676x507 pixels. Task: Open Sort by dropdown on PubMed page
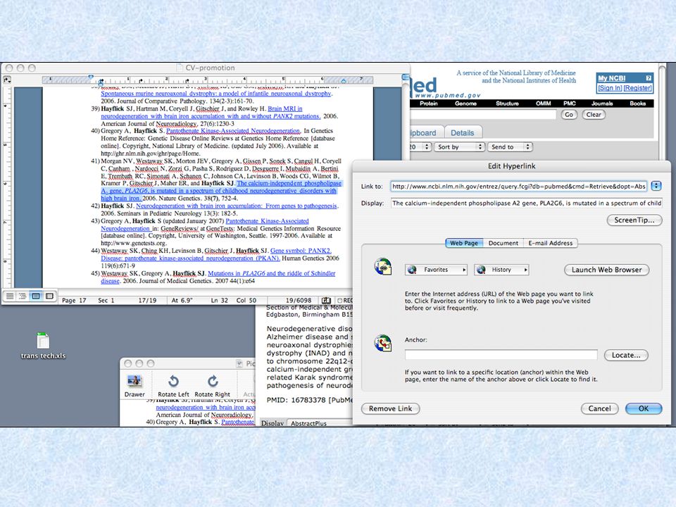pyautogui.click(x=460, y=146)
